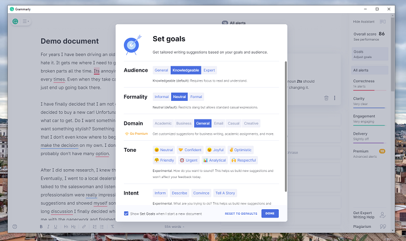406x241 pixels.
Task: Apply Heading 1 style icon
Action: click(x=66, y=227)
